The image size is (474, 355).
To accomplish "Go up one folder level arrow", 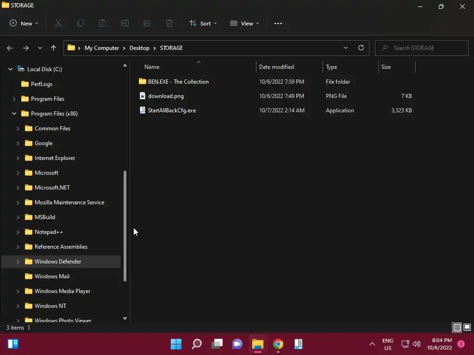I will click(x=54, y=48).
